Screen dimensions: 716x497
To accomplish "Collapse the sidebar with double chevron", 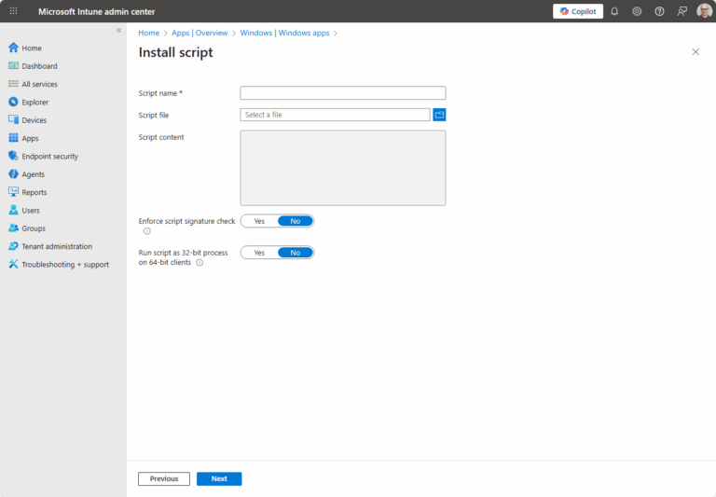I will (x=118, y=31).
